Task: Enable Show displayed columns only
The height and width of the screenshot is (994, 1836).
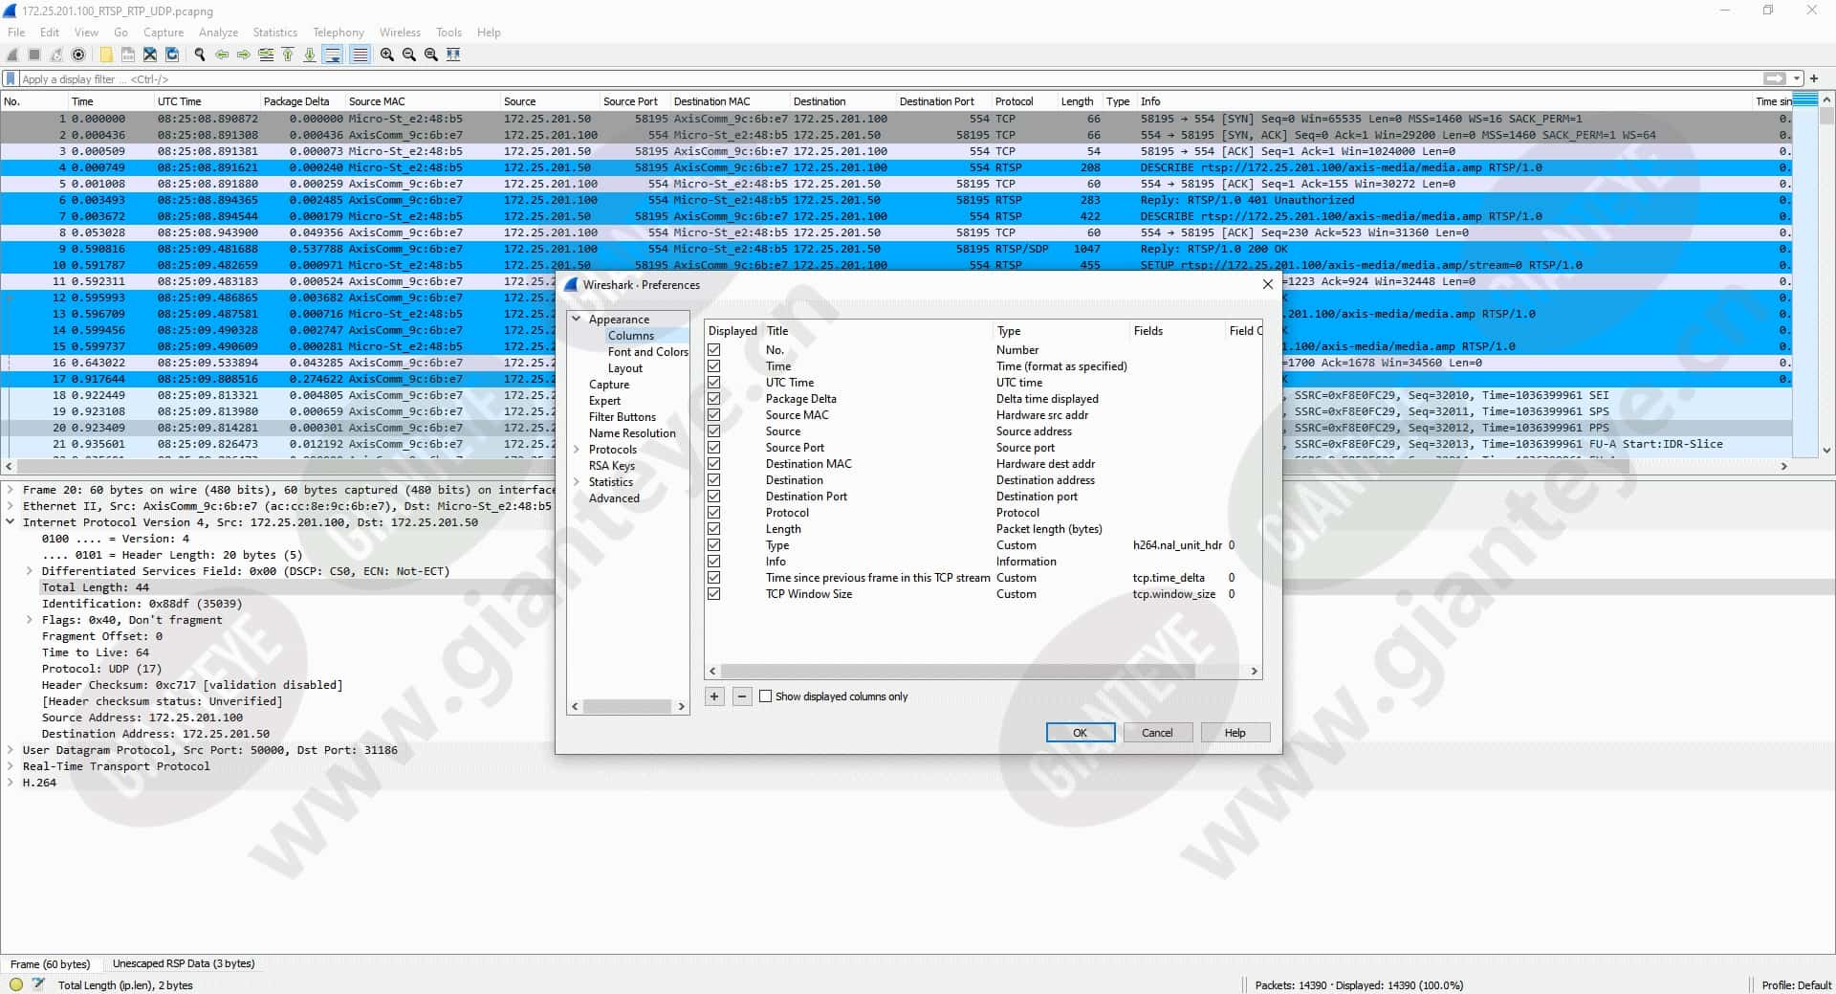Action: [x=766, y=696]
